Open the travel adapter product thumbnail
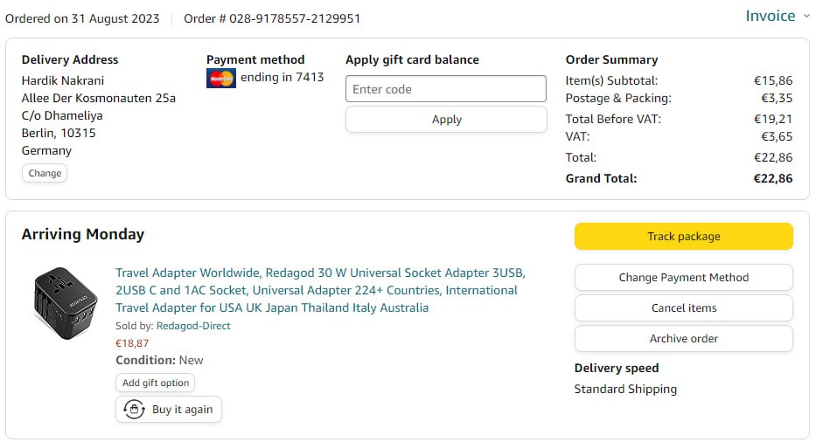816x442 pixels. pos(66,303)
